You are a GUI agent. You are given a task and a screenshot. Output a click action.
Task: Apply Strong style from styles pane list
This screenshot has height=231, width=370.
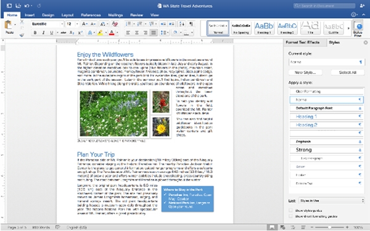pyautogui.click(x=326, y=150)
